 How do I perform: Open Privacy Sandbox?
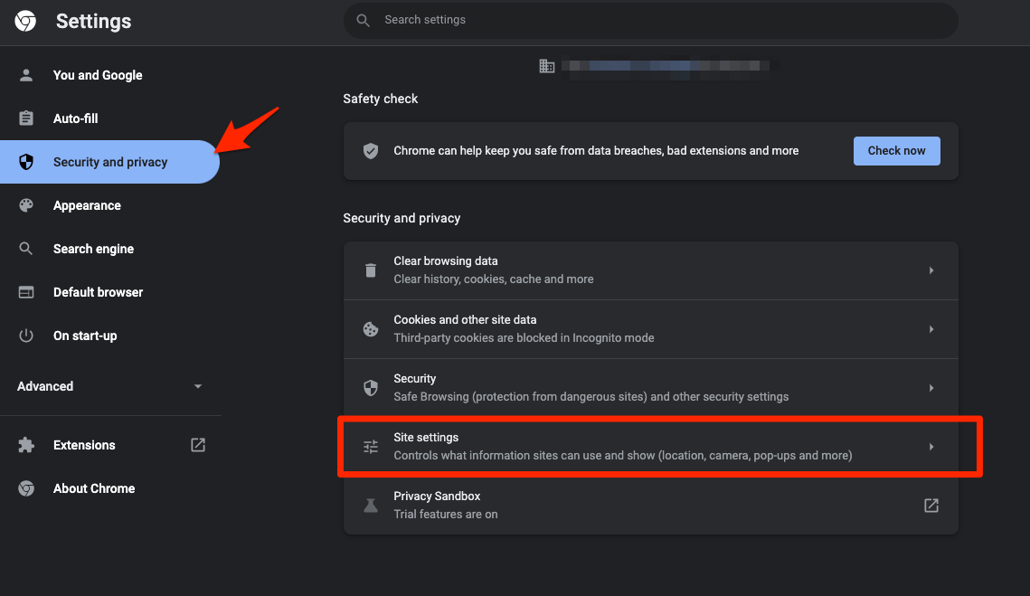pyautogui.click(x=650, y=506)
